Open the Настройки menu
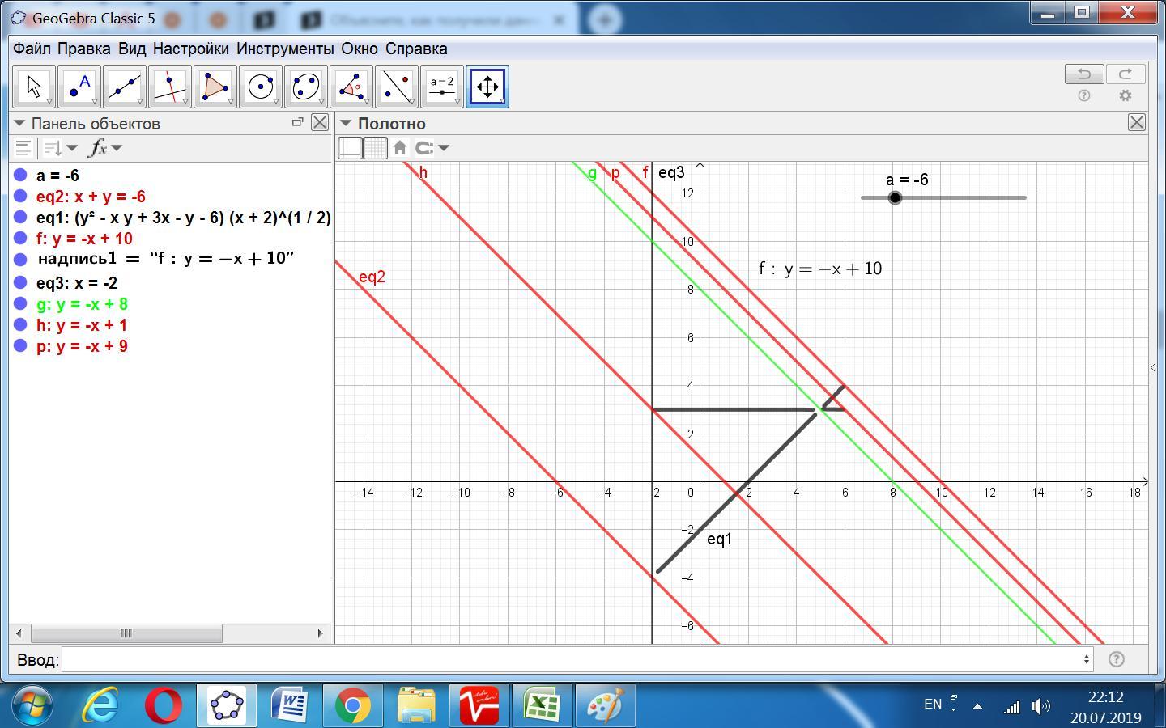 point(190,49)
